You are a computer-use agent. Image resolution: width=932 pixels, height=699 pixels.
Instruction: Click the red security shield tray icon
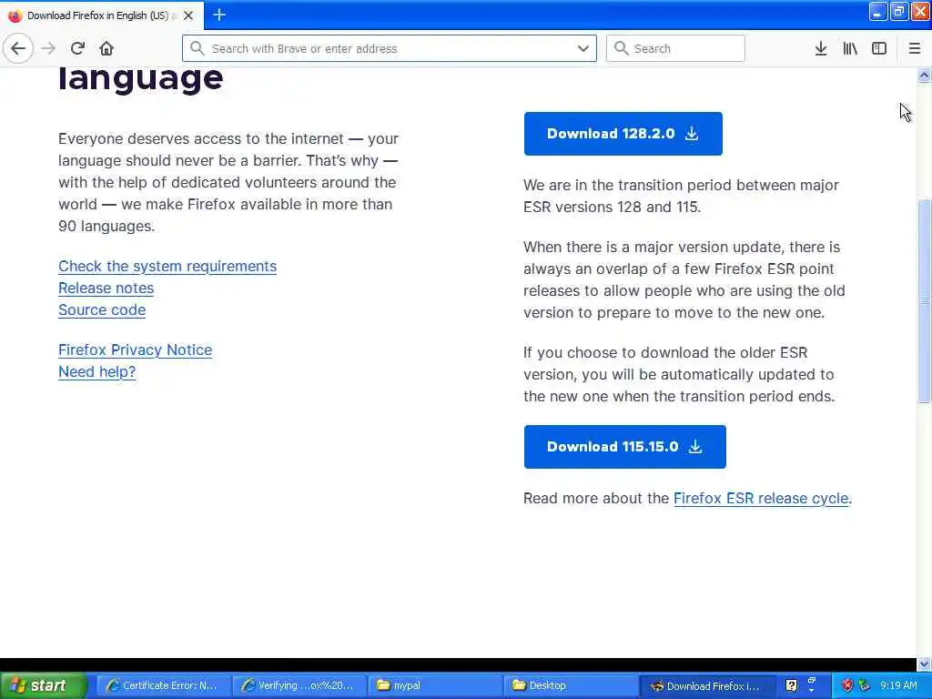(x=847, y=685)
